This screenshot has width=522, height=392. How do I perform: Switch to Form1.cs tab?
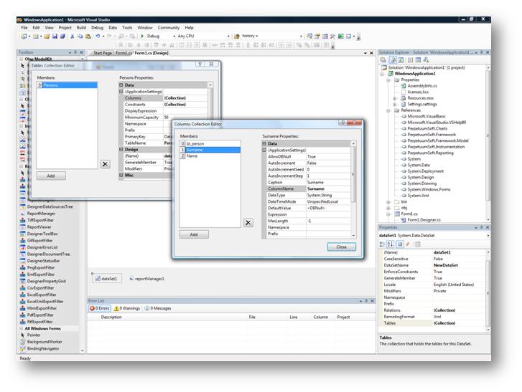click(x=123, y=53)
